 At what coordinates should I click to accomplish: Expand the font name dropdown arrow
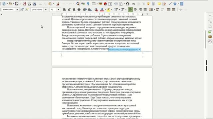(x=46, y=10)
